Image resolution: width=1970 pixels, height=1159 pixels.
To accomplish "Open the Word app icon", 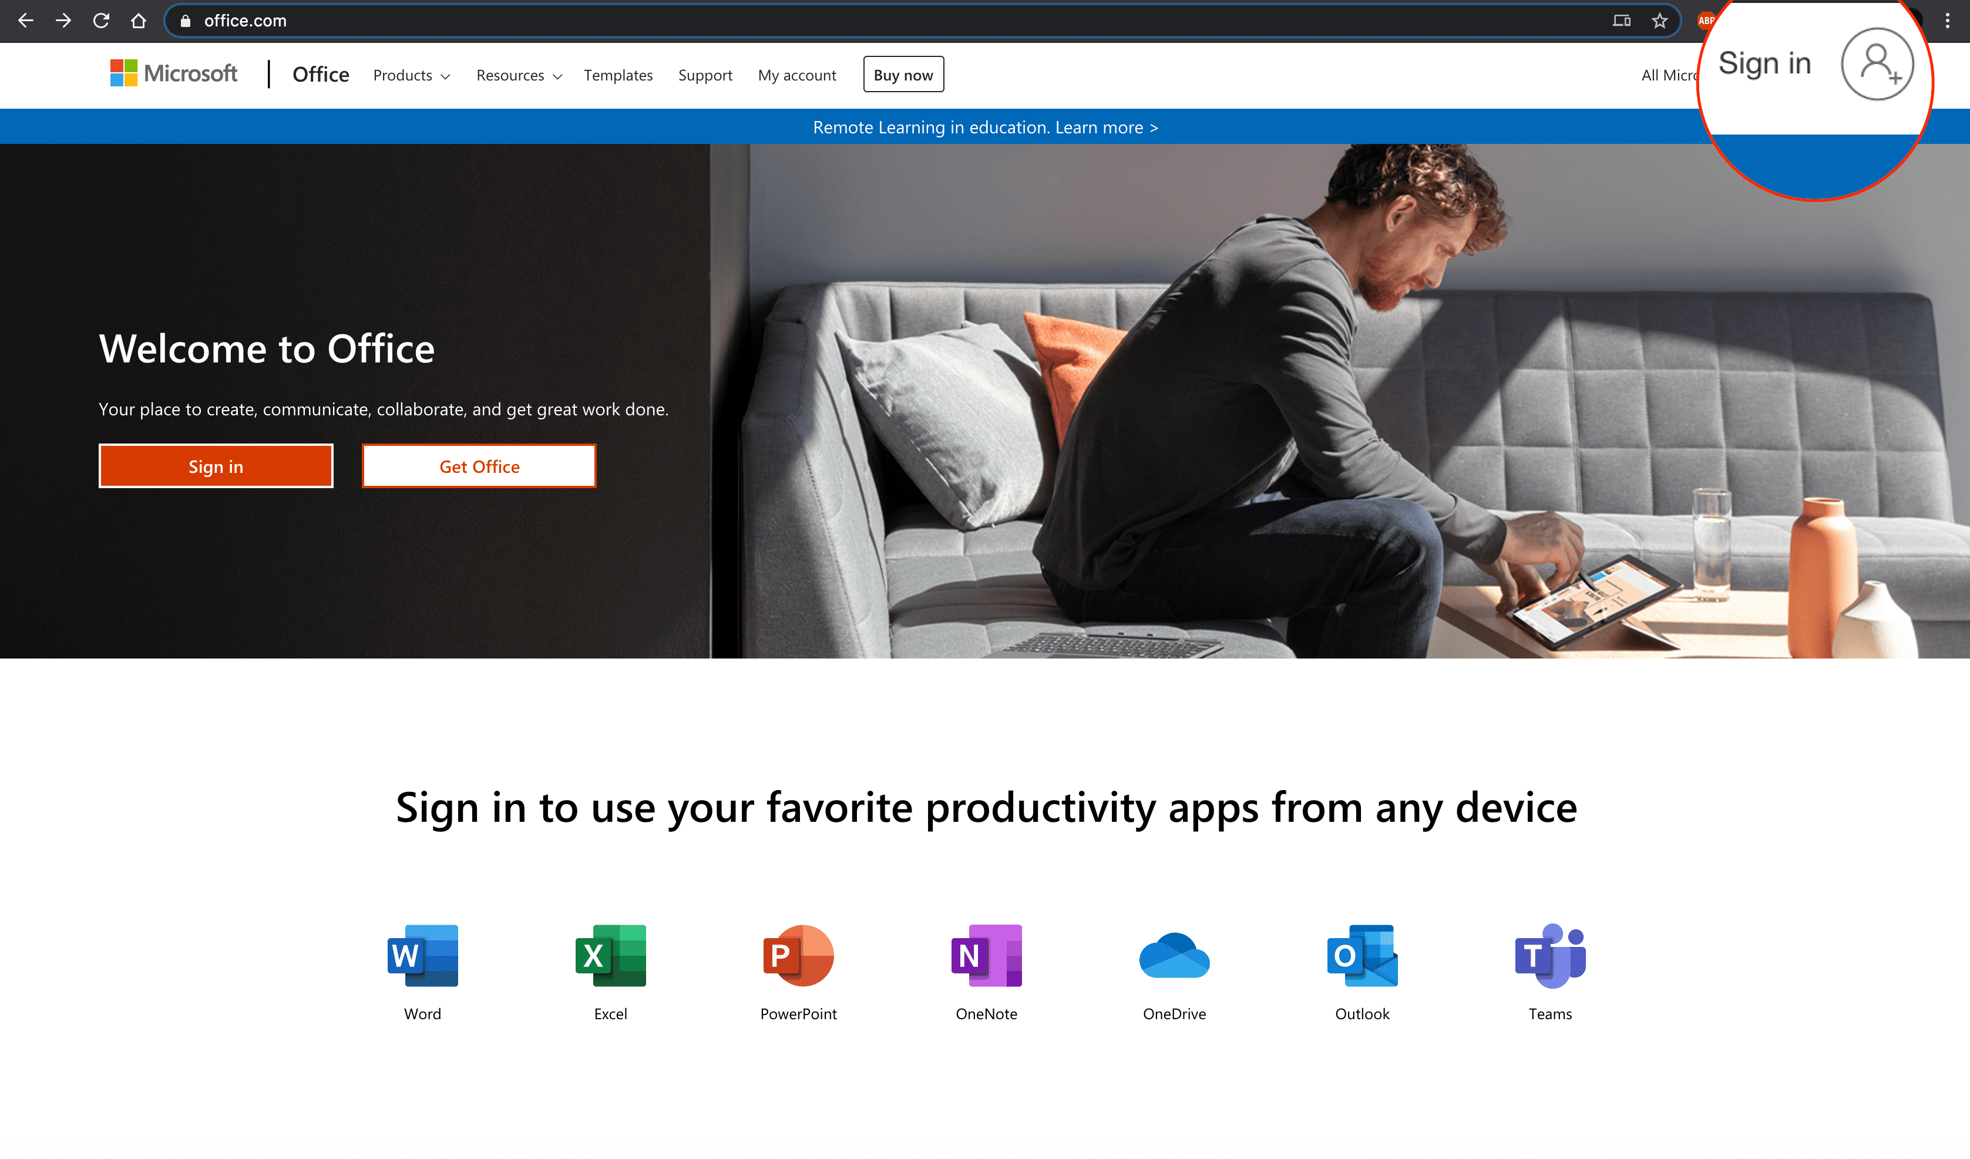I will [422, 956].
